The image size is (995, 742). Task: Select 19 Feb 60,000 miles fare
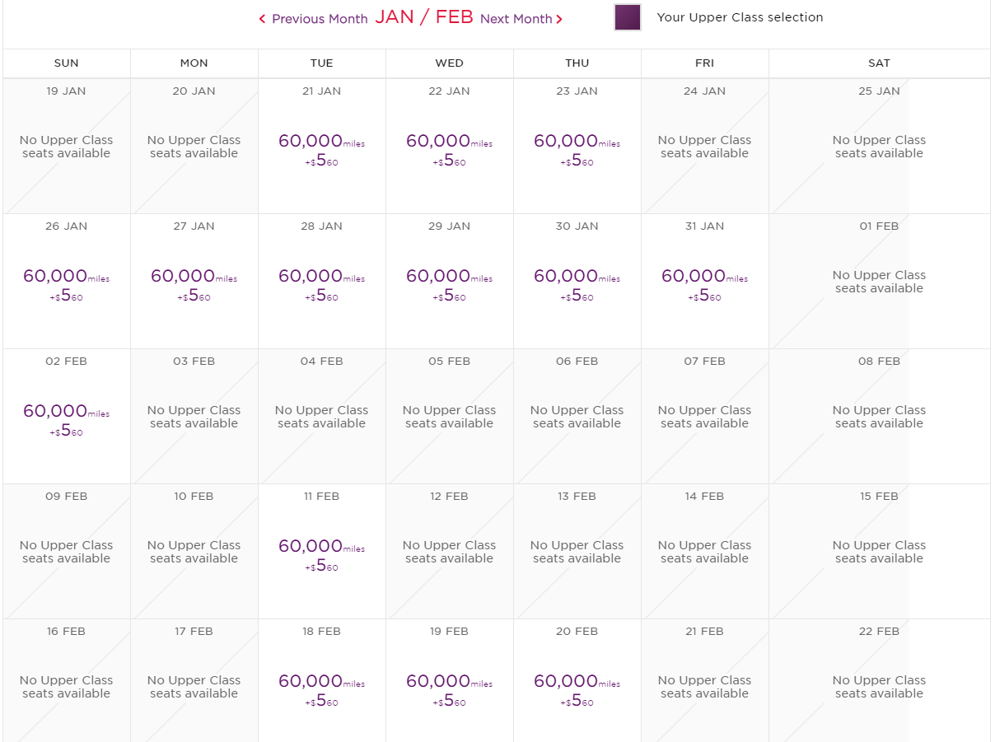pyautogui.click(x=449, y=688)
